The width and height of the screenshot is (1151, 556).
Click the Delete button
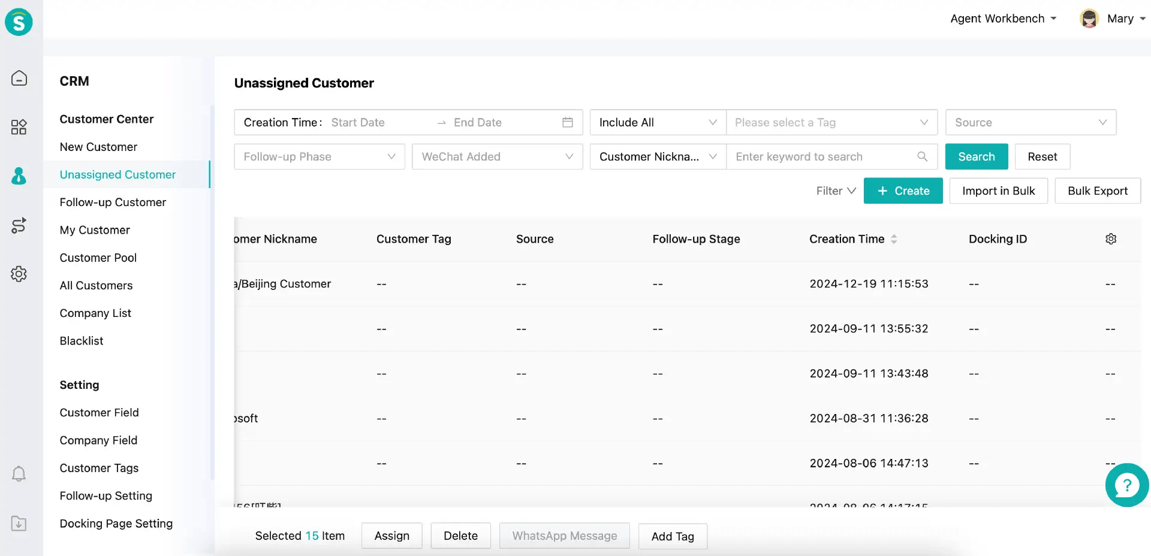click(460, 536)
